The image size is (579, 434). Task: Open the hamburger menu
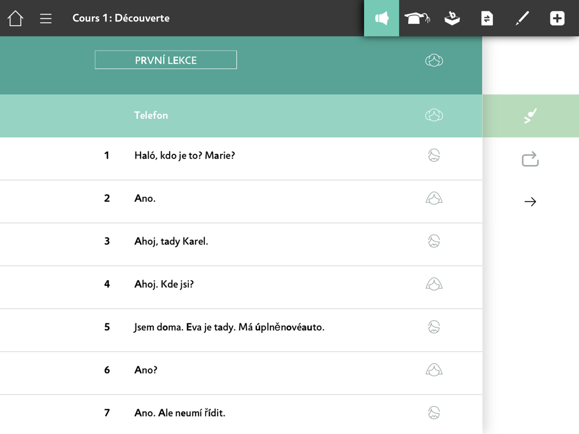click(x=46, y=19)
